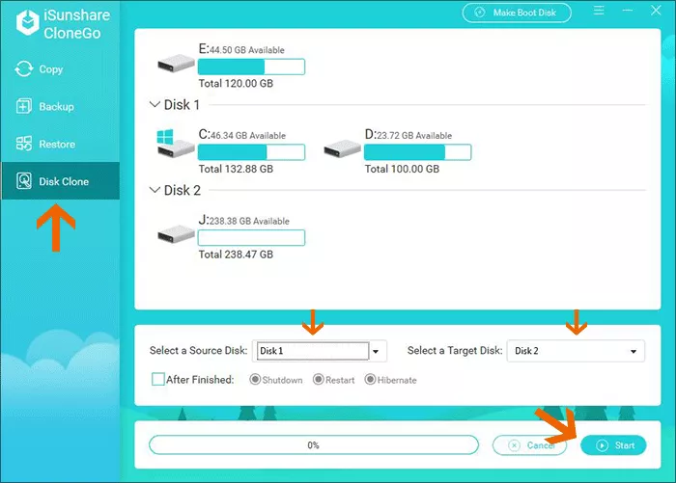Click the J: drive empty usage bar
Image resolution: width=676 pixels, height=483 pixels.
251,237
